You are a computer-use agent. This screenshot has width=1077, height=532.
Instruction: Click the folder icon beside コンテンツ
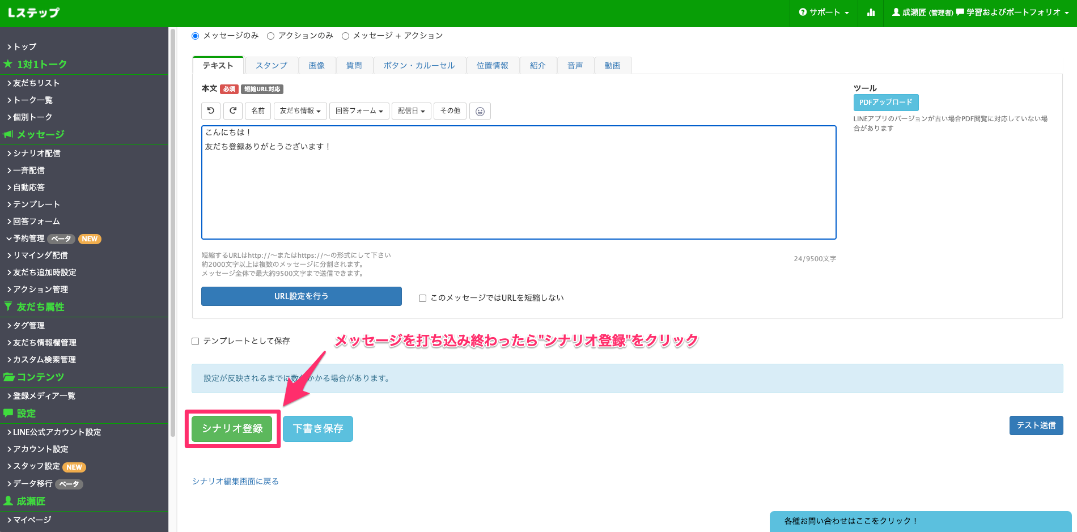[9, 377]
